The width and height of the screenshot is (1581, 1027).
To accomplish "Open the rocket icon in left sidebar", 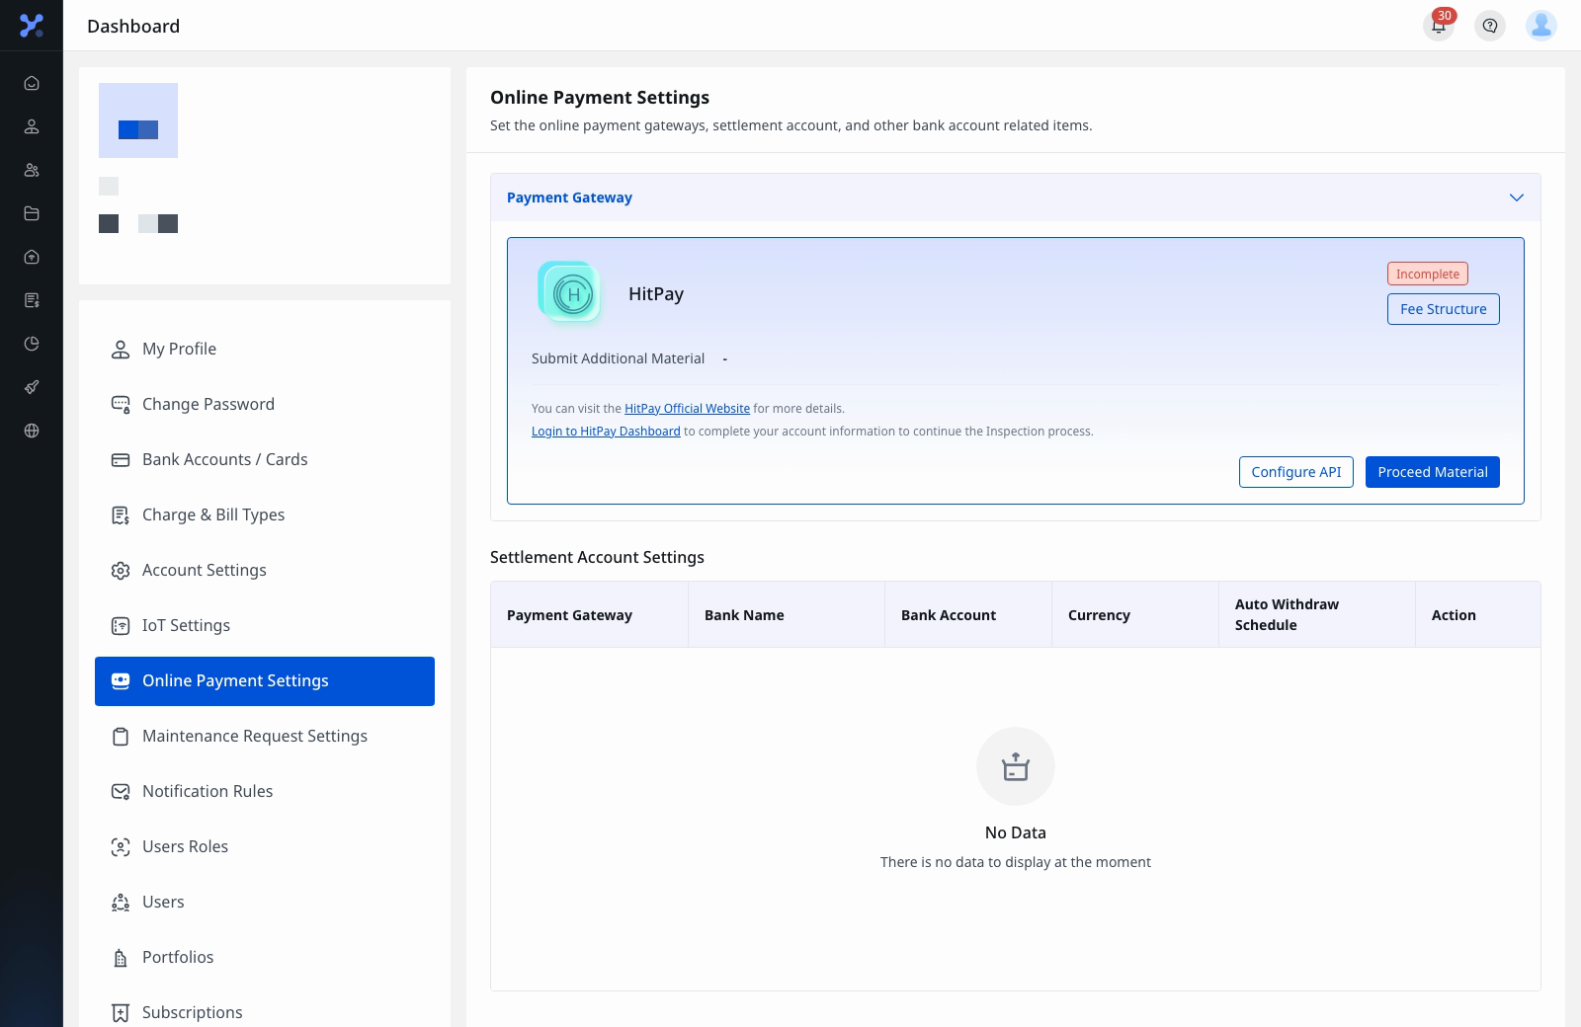I will coord(32,387).
